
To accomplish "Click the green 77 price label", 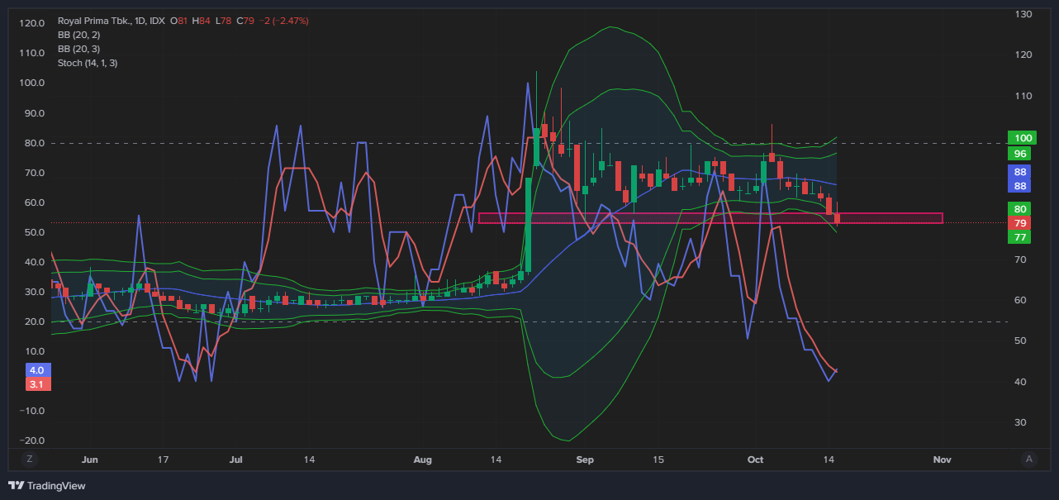I will tap(1020, 237).
